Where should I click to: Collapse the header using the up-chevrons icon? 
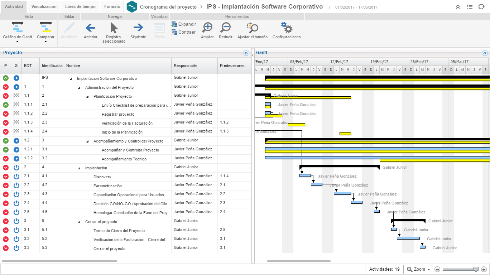tap(458, 7)
